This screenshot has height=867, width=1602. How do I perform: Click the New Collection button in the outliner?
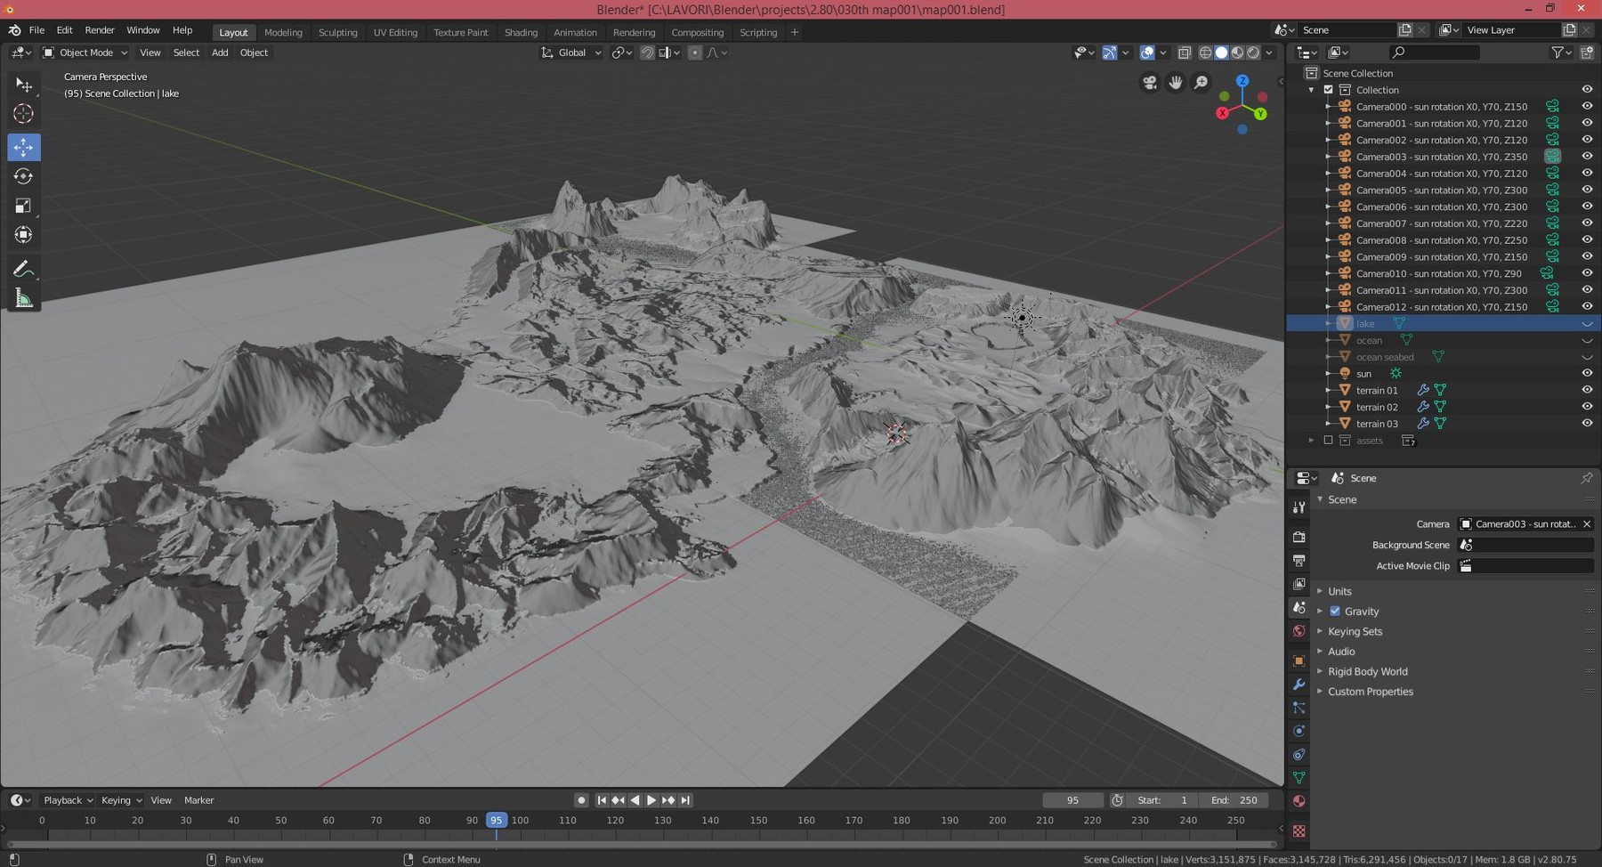coord(1586,53)
